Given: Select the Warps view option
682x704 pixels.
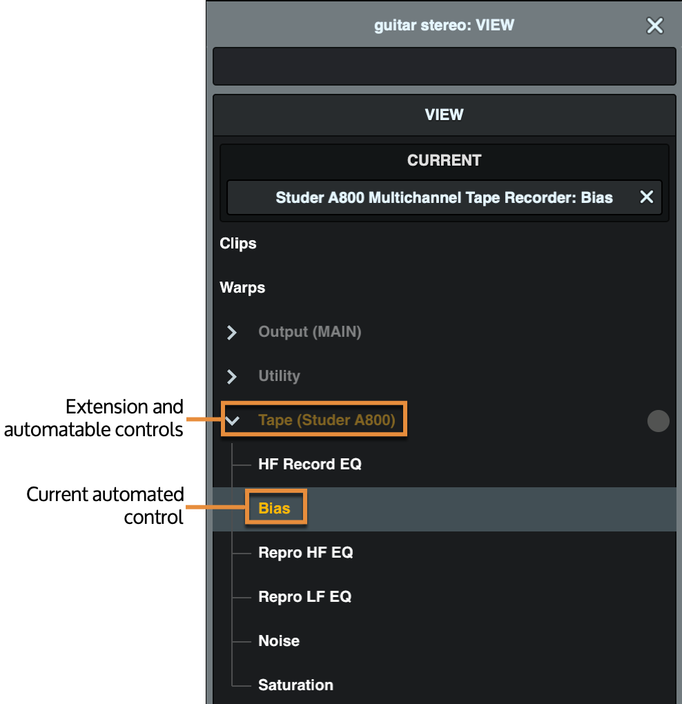Looking at the screenshot, I should (x=242, y=288).
